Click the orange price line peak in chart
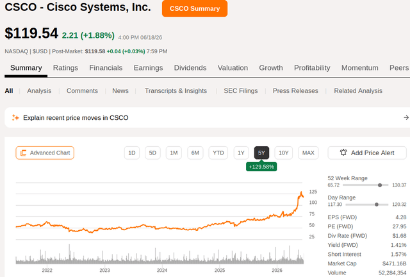 [x=301, y=193]
